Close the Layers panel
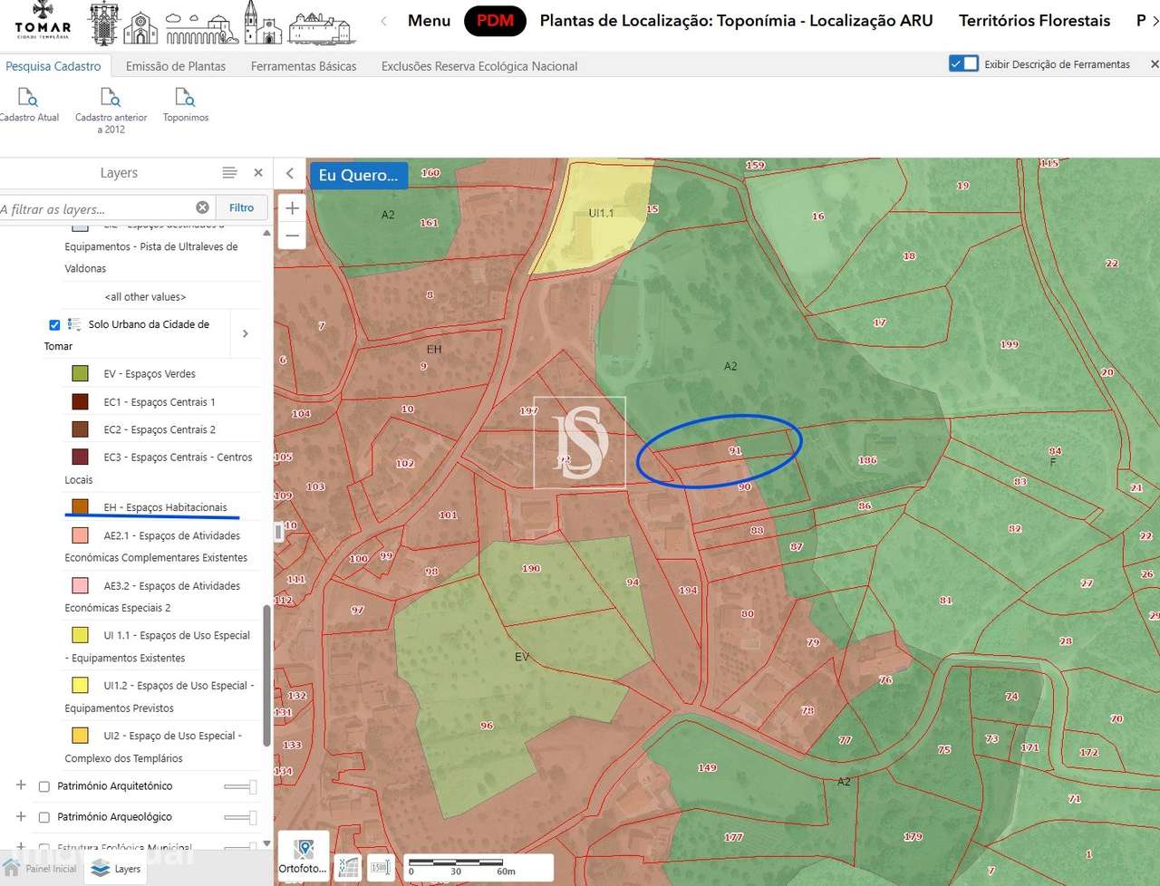1160x886 pixels. pos(258,172)
